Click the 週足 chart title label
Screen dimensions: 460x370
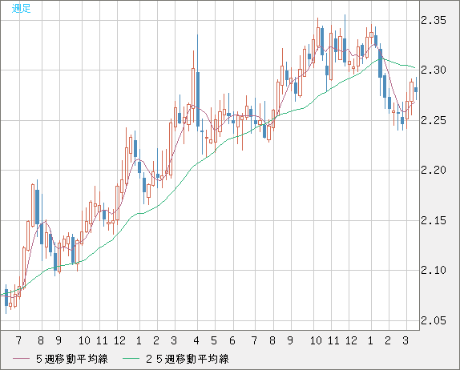(21, 8)
